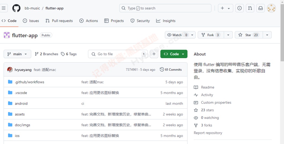Click the repository avatar next to flutter-app
Viewport: 284px width, 144px height.
[x=7, y=35]
